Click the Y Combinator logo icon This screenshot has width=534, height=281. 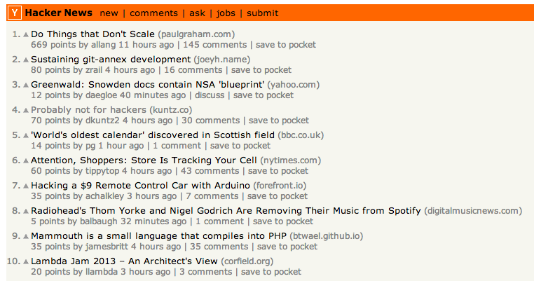tap(14, 13)
